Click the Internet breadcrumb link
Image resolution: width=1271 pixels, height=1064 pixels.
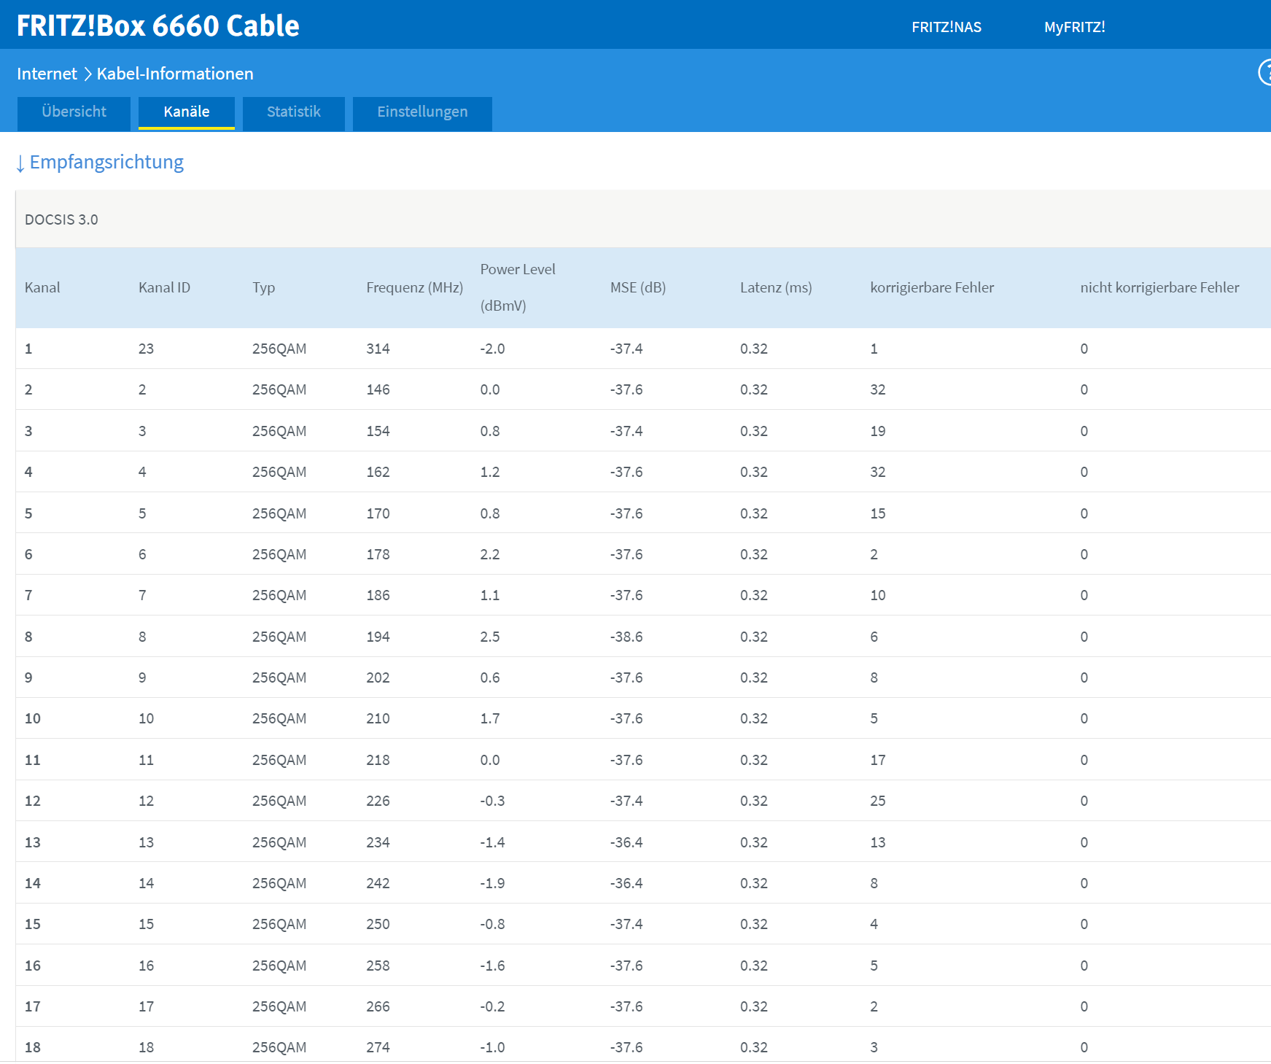pyautogui.click(x=47, y=74)
